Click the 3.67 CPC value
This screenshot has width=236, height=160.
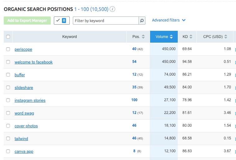pyautogui.click(x=227, y=151)
